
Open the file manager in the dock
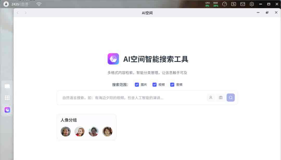tap(7, 86)
